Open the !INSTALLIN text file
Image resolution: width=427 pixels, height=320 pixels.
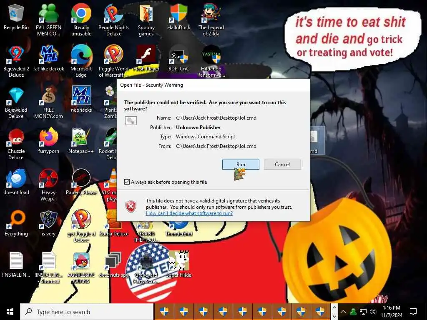16,265
